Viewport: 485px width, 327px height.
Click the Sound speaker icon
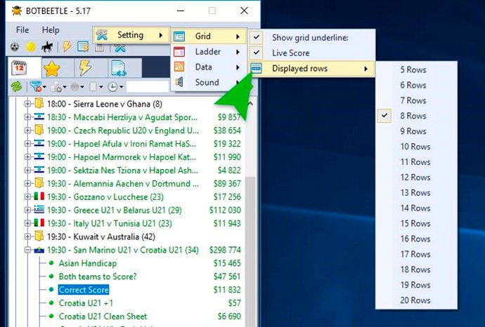(179, 82)
